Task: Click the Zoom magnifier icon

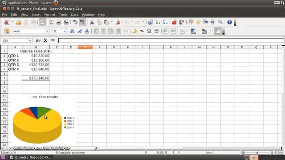Action: tap(220, 22)
